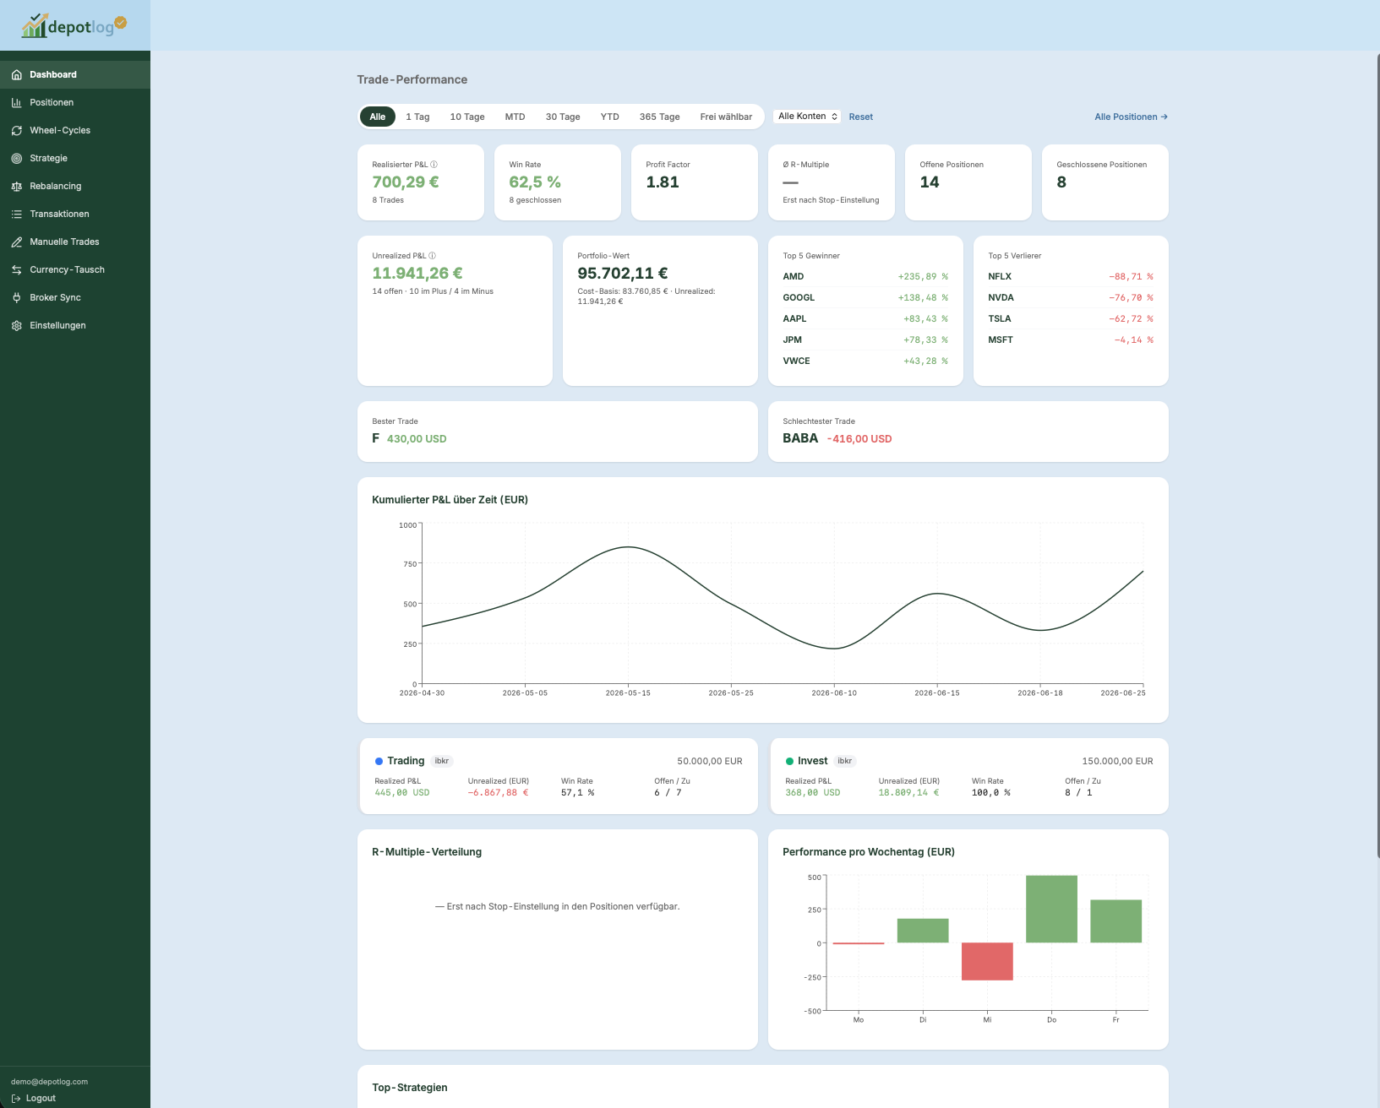Click the green Fr weekday bar
The image size is (1380, 1108).
pyautogui.click(x=1115, y=921)
